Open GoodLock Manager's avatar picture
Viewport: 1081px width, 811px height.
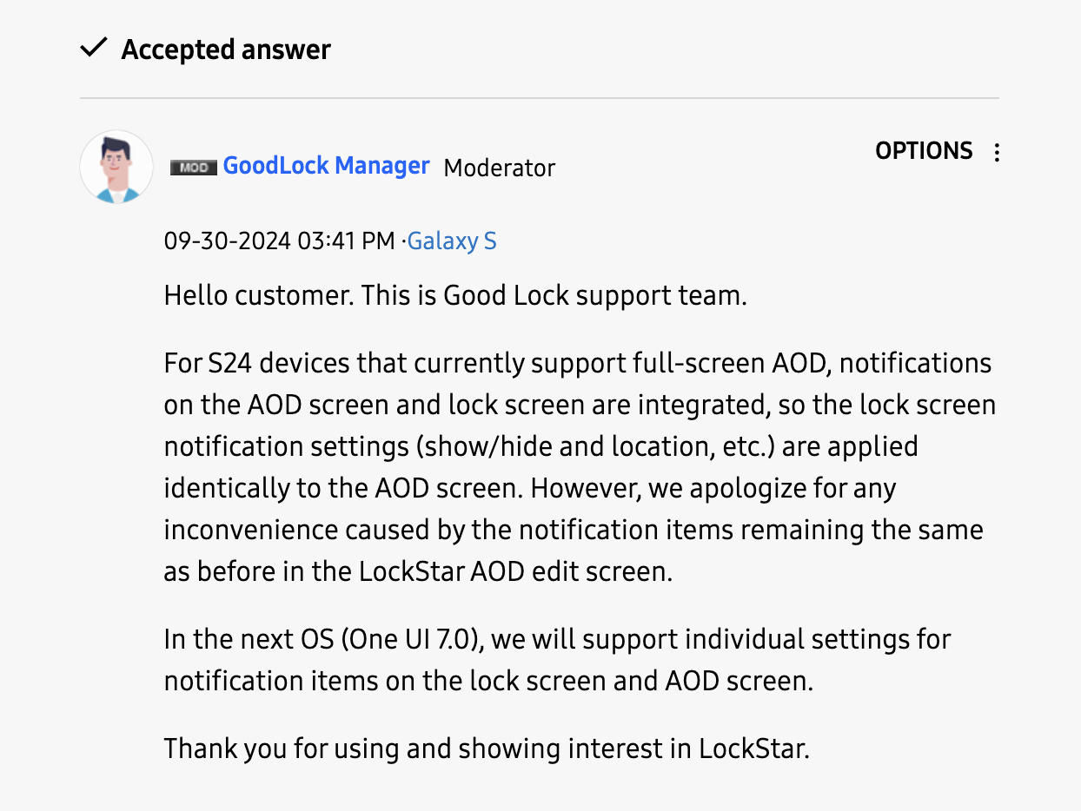116,167
